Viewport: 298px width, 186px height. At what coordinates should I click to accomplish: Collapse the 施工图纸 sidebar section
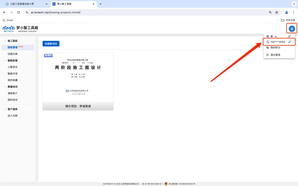click(x=6, y=41)
